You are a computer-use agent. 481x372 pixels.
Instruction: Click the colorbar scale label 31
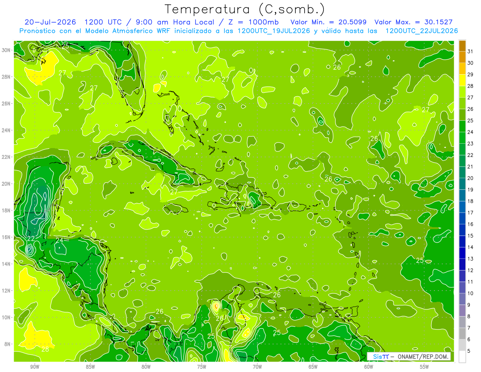pos(471,51)
